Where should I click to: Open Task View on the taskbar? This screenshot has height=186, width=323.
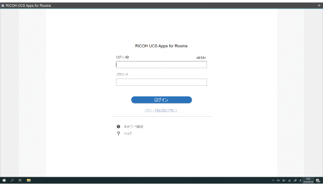click(x=20, y=180)
